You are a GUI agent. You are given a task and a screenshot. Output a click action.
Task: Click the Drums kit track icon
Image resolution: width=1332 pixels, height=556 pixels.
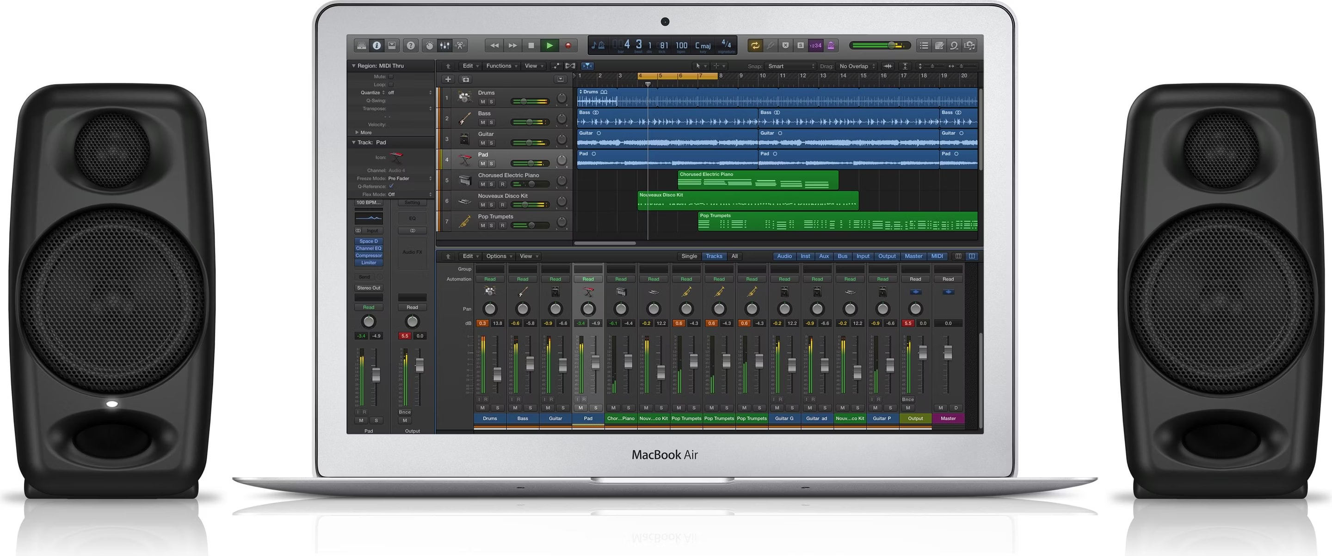(x=465, y=98)
